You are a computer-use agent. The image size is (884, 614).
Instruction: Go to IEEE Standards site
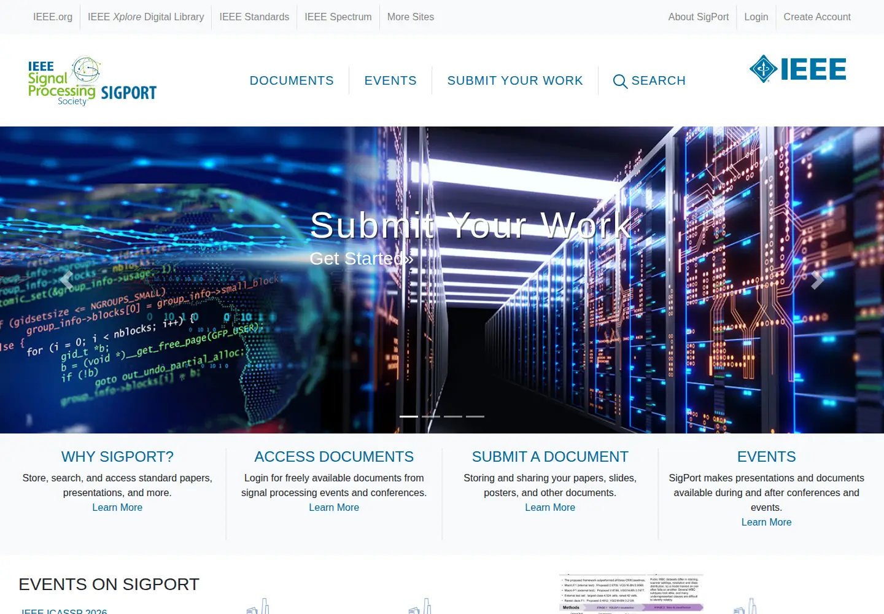click(254, 17)
